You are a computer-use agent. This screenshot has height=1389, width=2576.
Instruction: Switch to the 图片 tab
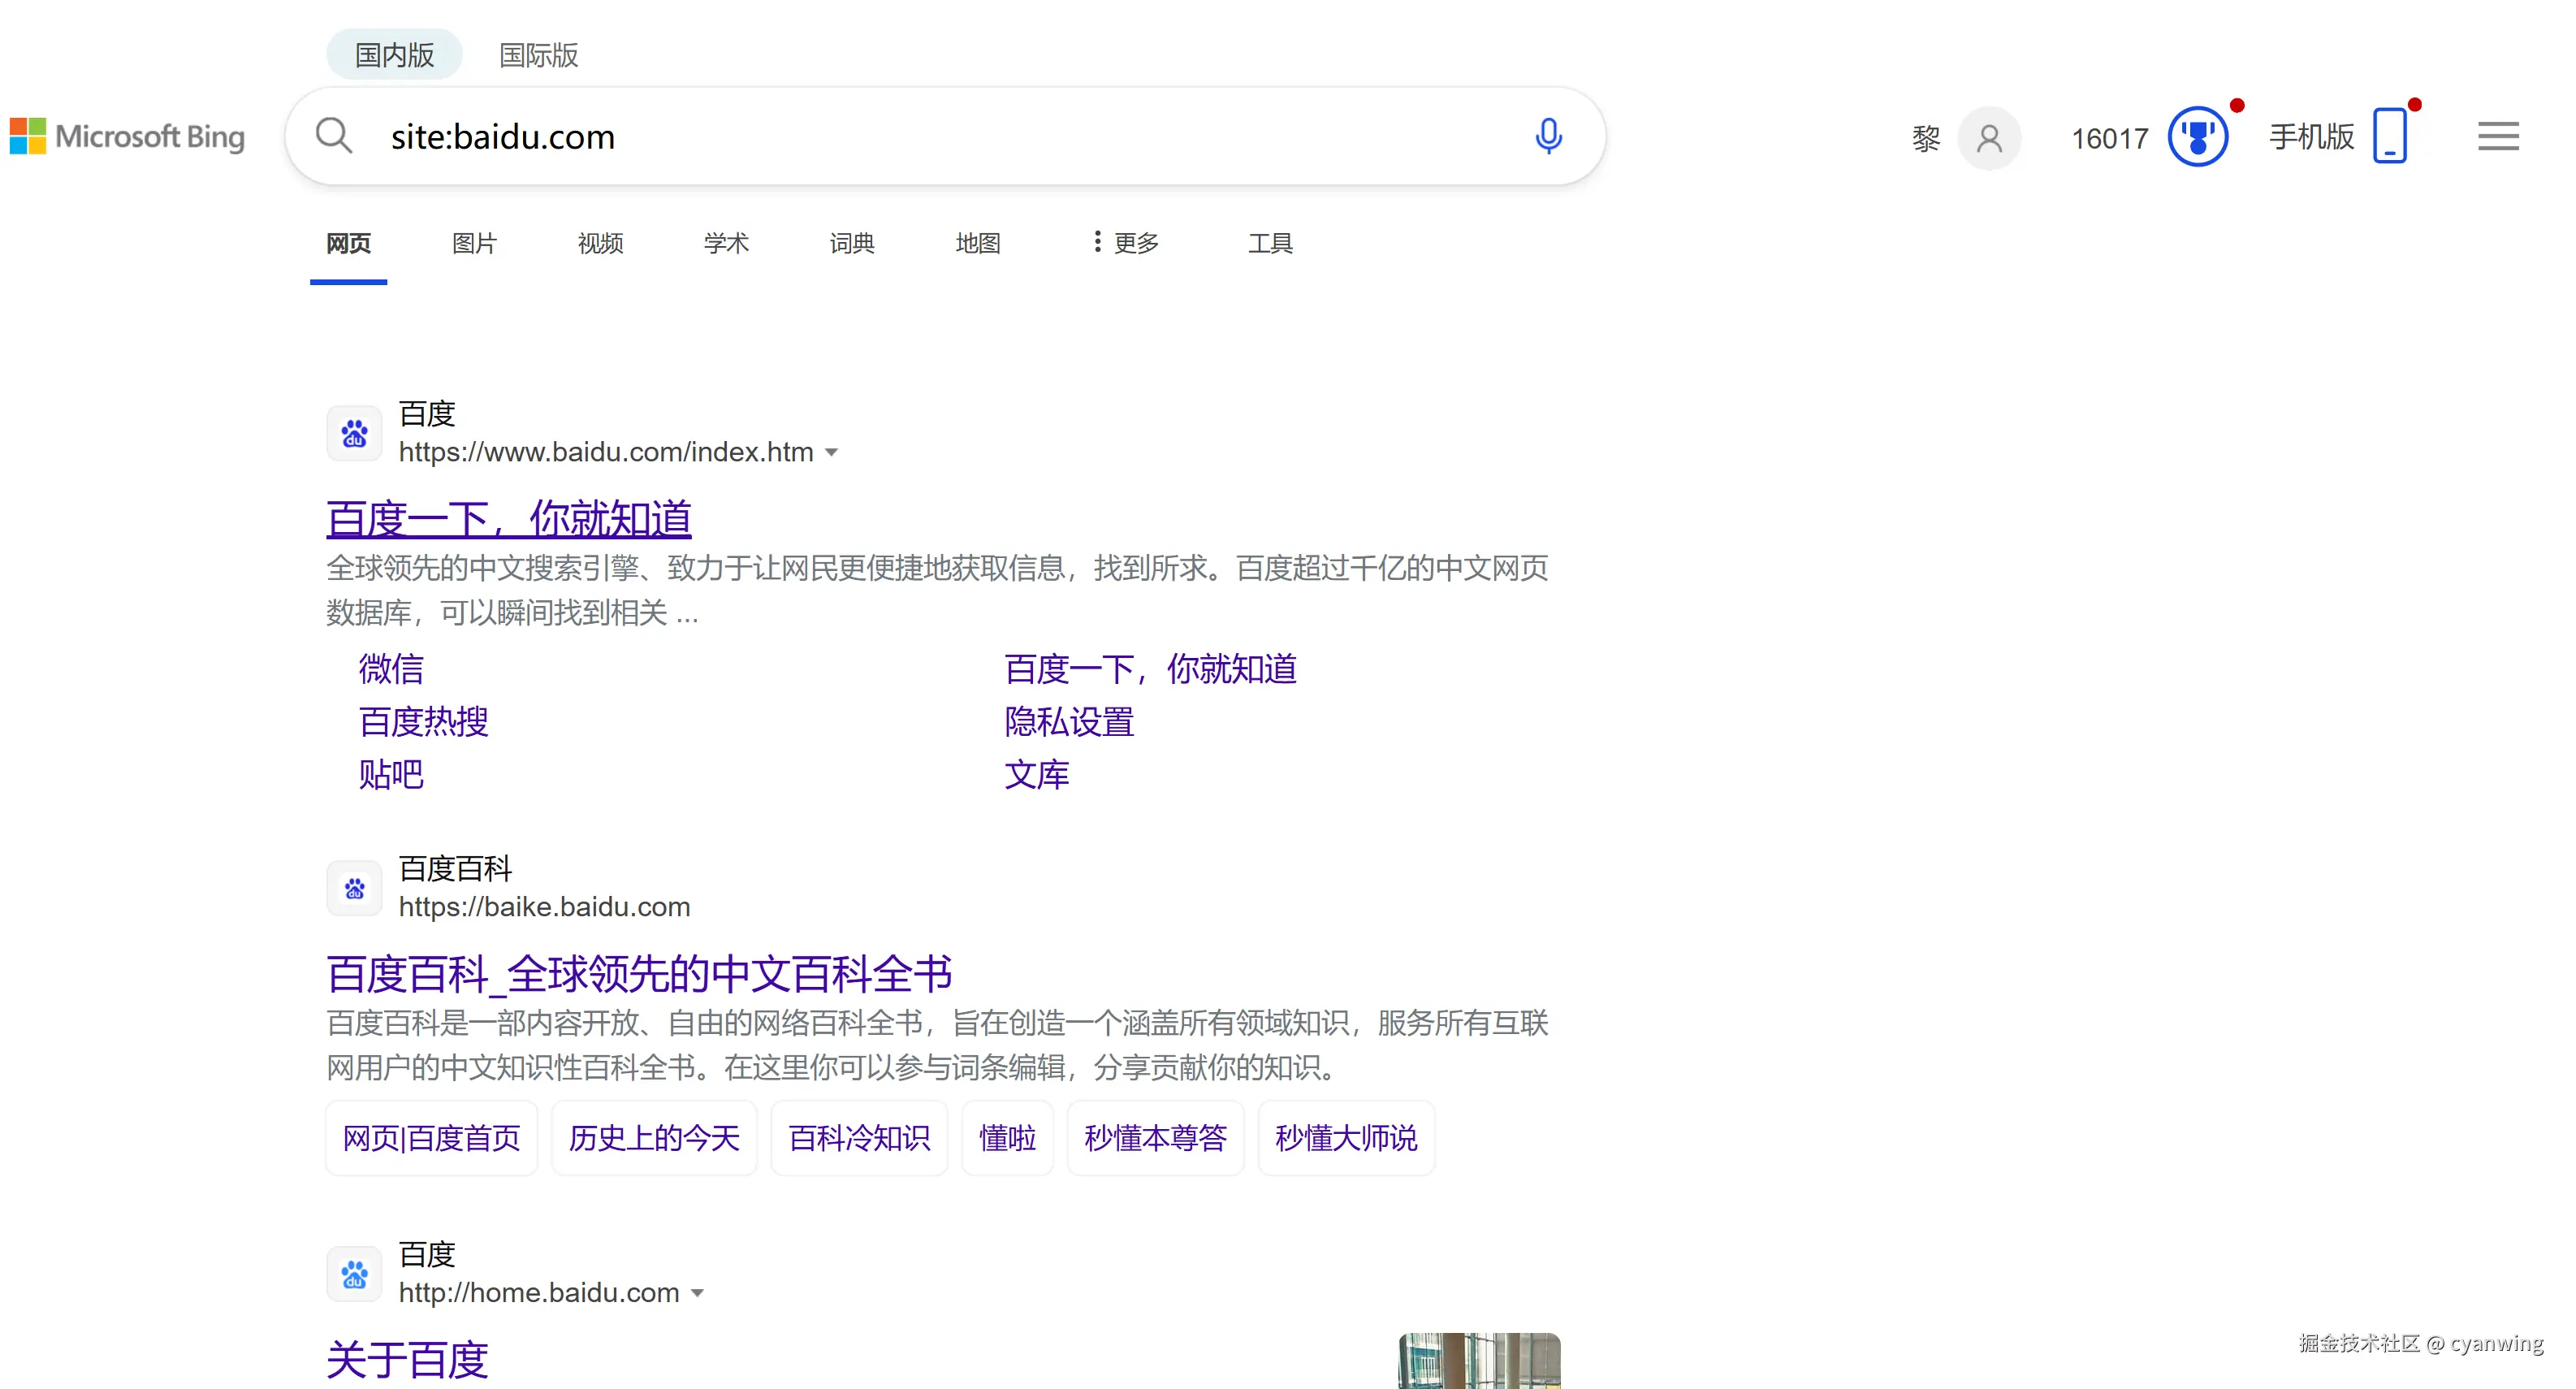tap(474, 243)
